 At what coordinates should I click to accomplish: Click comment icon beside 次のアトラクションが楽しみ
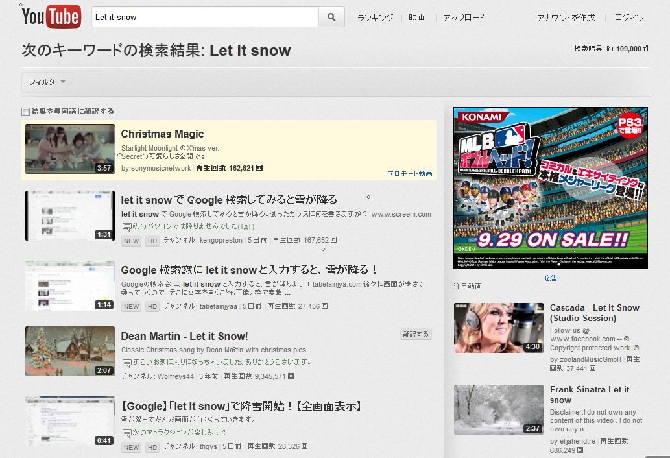pos(127,433)
